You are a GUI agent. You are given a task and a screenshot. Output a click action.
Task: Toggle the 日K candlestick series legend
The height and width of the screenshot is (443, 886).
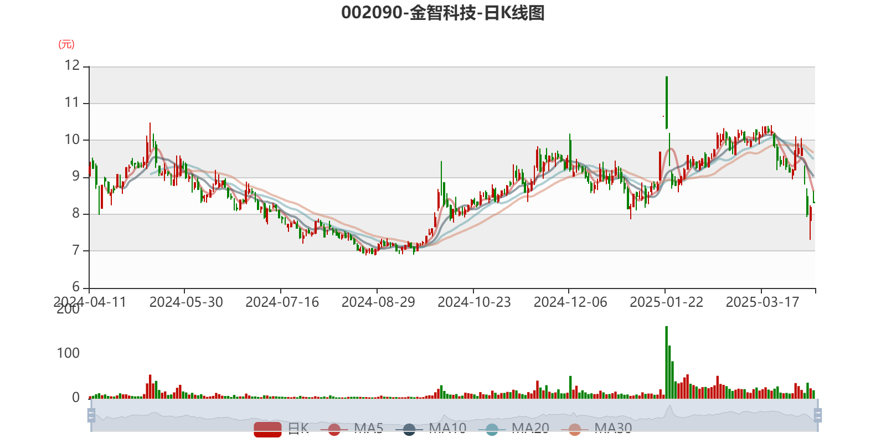click(281, 429)
